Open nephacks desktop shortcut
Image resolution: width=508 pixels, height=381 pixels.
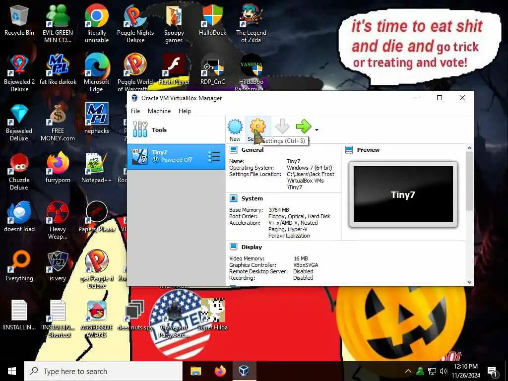97,119
